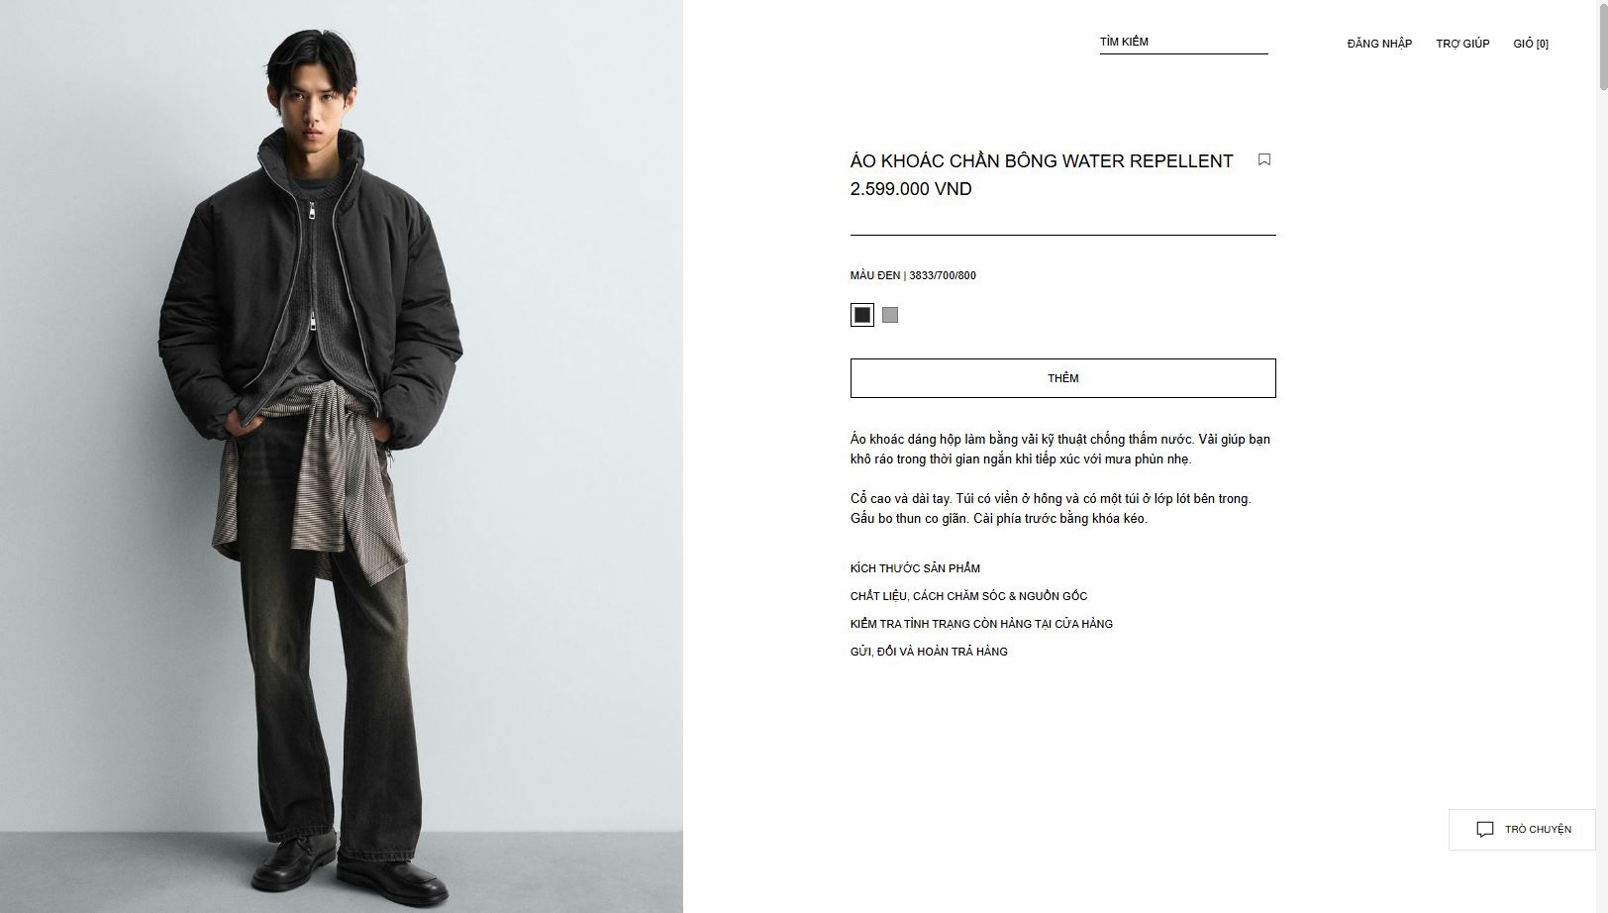Screen dimensions: 1608x913
Task: Add the jacket with the THÊM button
Action: [x=1062, y=378]
